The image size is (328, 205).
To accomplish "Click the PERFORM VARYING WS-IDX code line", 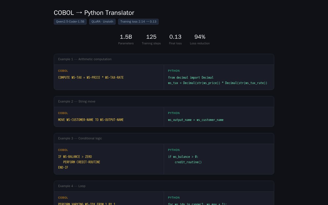I will [87, 204].
